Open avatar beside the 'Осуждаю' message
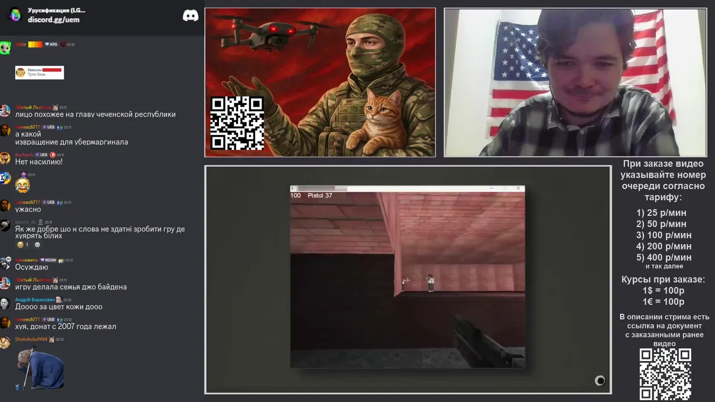The width and height of the screenshot is (715, 402). pyautogui.click(x=4, y=264)
